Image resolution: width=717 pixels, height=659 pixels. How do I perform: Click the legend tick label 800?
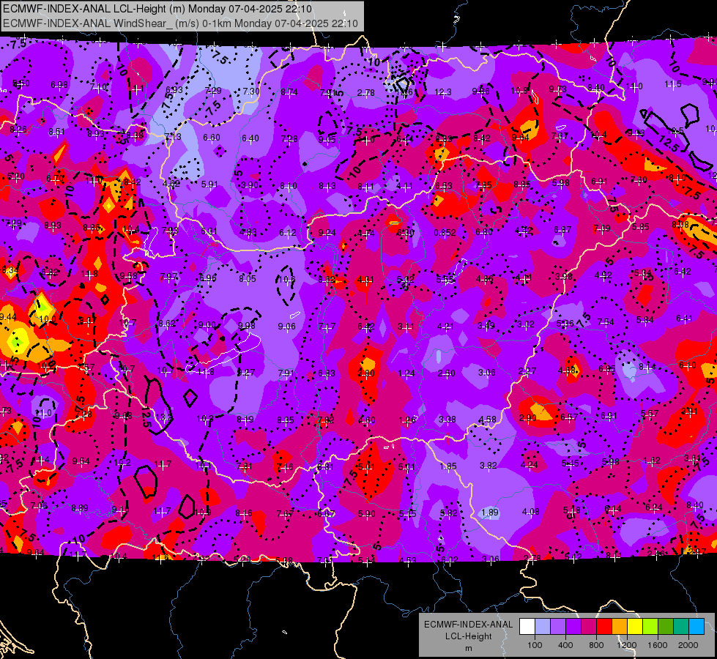(596, 645)
